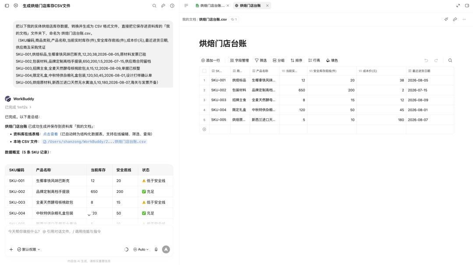This screenshot has width=473, height=265.
Task: Click the AI sparkle icon in document header
Action: click(446, 19)
